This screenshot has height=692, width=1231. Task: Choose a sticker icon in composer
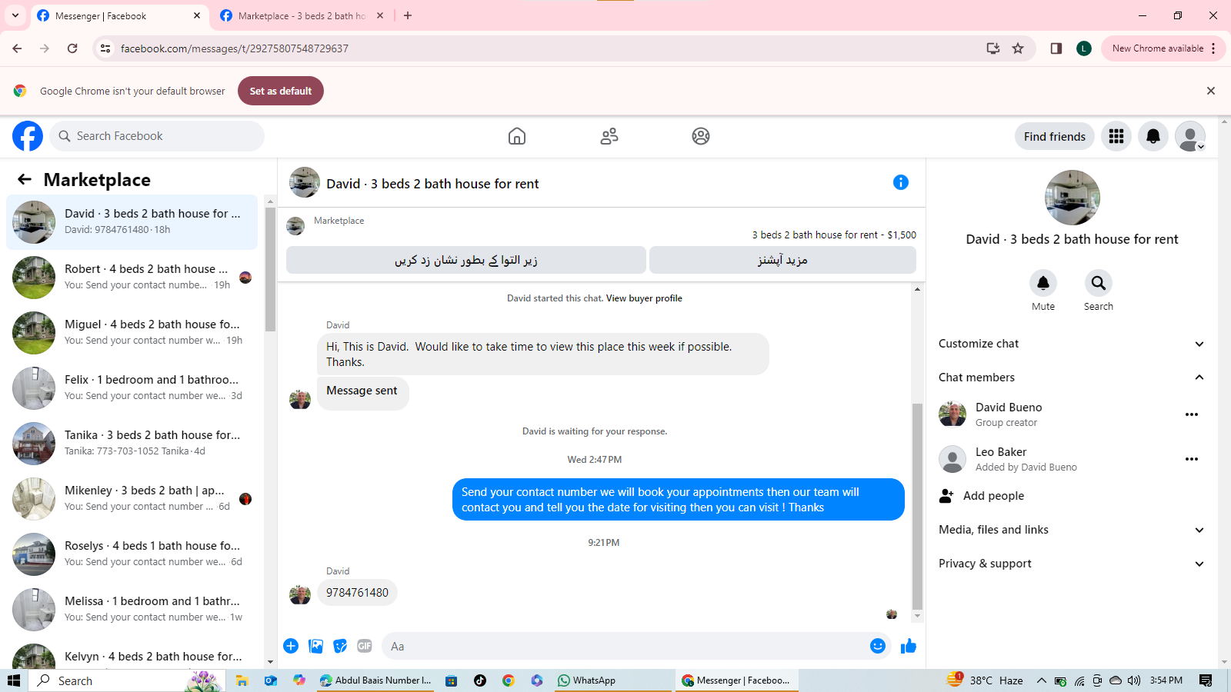340,646
